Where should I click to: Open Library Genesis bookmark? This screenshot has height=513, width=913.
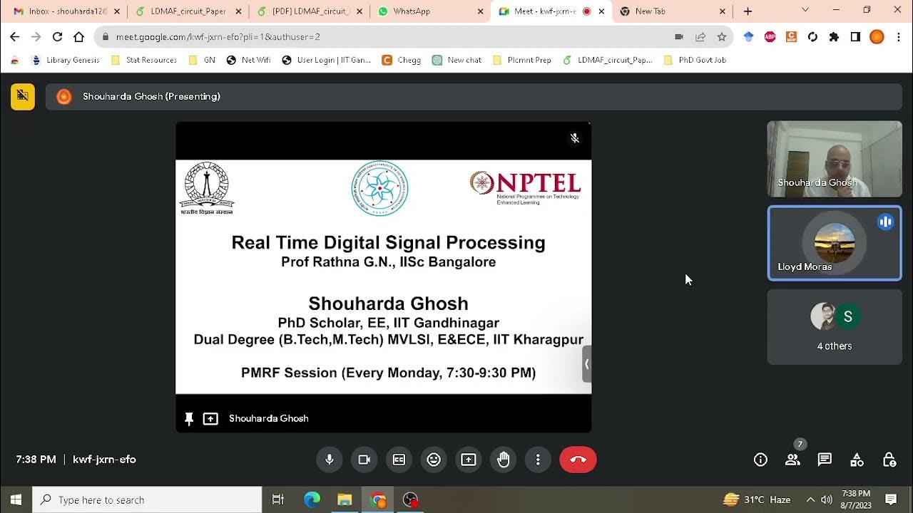coord(66,61)
